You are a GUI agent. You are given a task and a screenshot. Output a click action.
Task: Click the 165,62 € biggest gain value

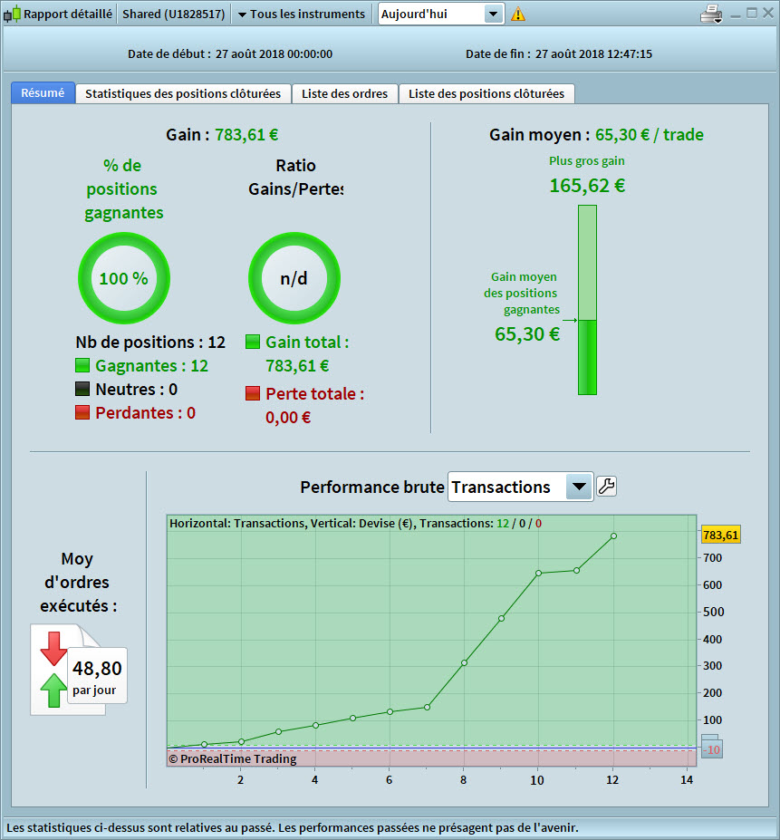tap(587, 186)
